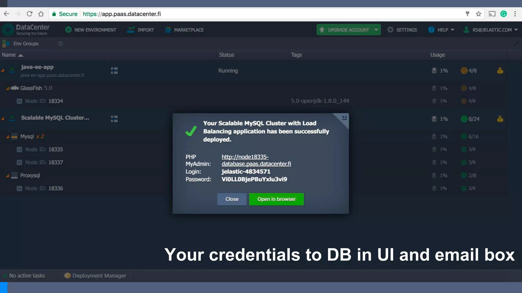Open the Marketplace

[184, 30]
